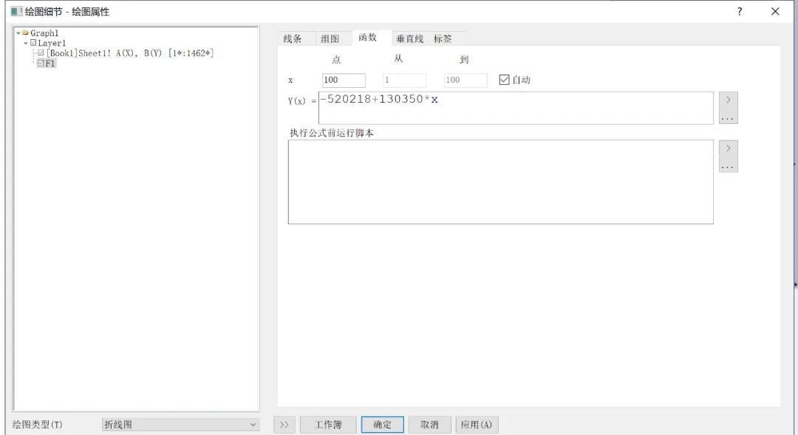This screenshot has width=798, height=435.
Task: Uncheck the F1 plot checkbox
Action: tap(41, 64)
